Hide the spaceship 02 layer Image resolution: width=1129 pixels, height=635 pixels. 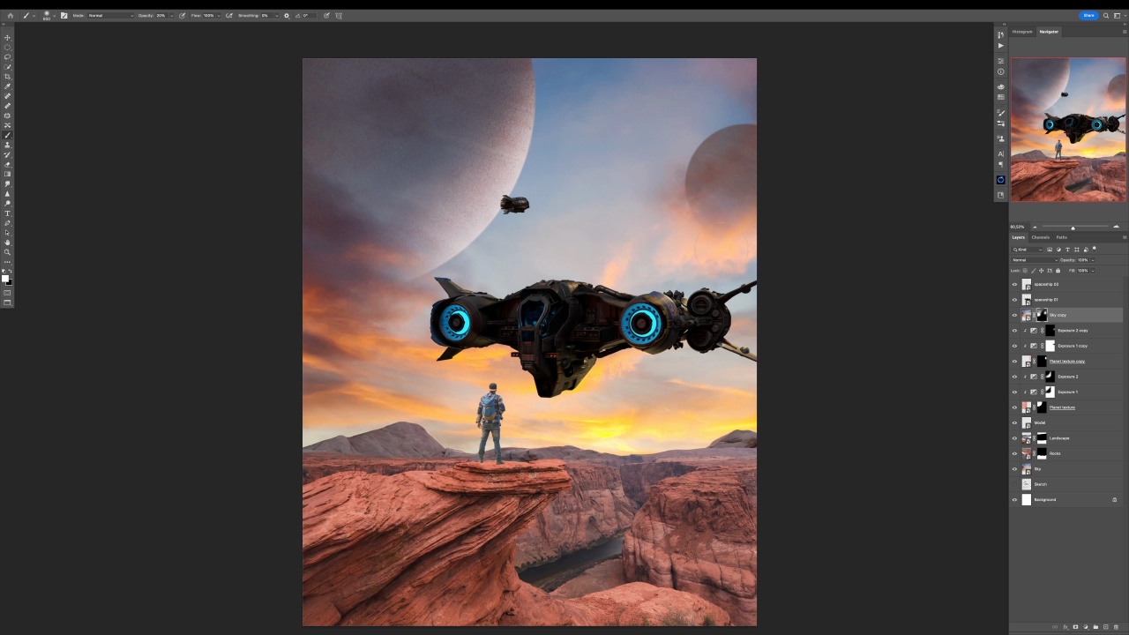click(1014, 284)
